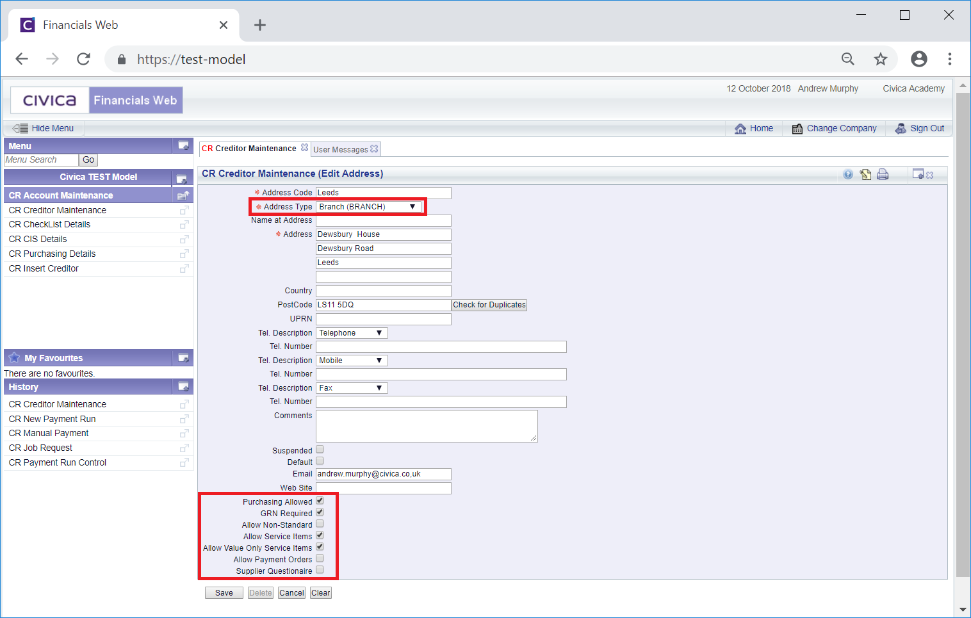Collapse the Civica TEST Model panel
This screenshot has width=971, height=618.
(181, 178)
